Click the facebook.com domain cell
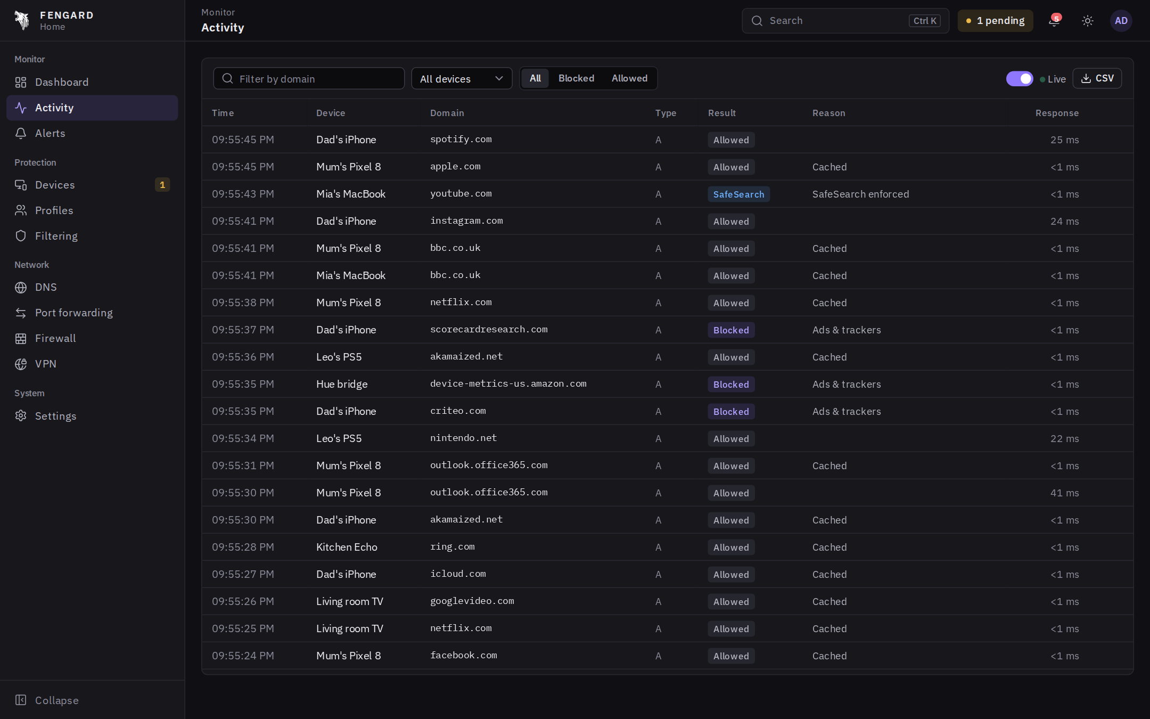This screenshot has width=1150, height=719. (463, 656)
